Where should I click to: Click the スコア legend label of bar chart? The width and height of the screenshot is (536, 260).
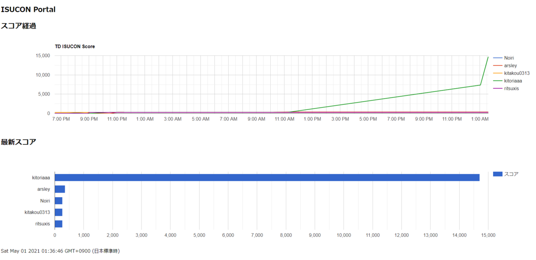tap(511, 174)
